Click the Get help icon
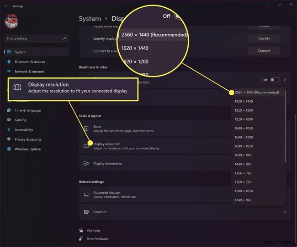297x247 pixels. pos(81,231)
